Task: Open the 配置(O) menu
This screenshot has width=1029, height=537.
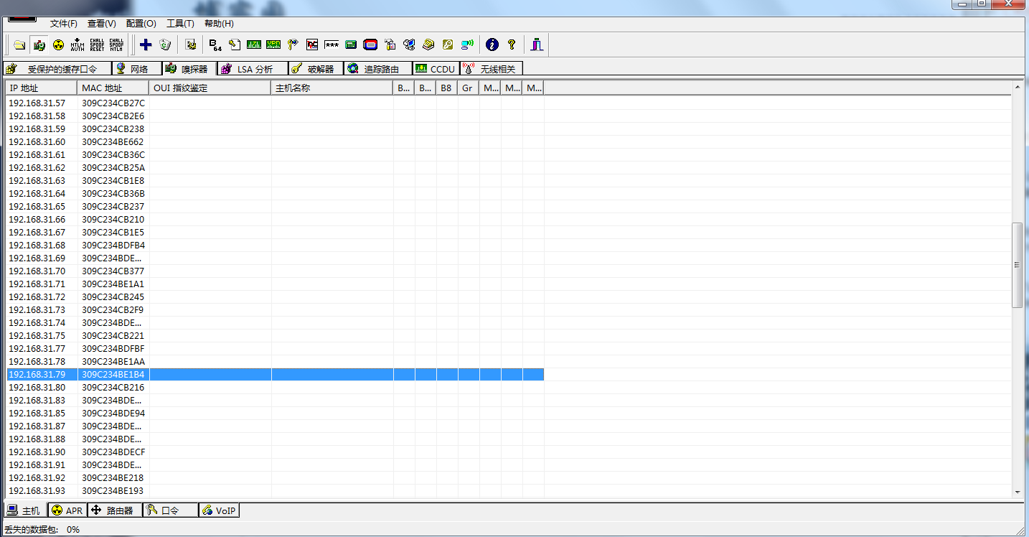Action: (x=141, y=24)
